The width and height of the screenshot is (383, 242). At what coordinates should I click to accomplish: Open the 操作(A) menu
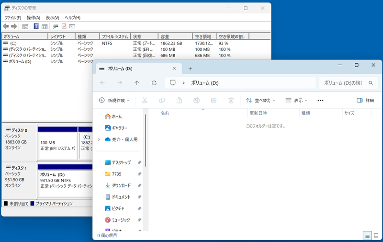(33, 18)
